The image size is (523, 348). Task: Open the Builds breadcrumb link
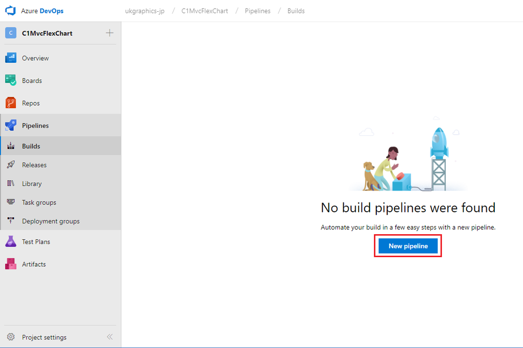296,11
